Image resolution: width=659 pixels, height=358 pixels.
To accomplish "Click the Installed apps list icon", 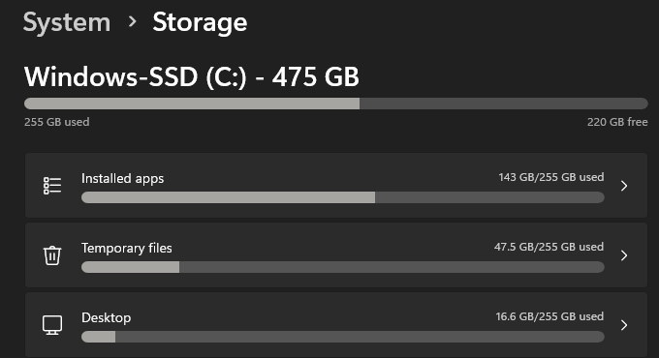I will tap(52, 186).
